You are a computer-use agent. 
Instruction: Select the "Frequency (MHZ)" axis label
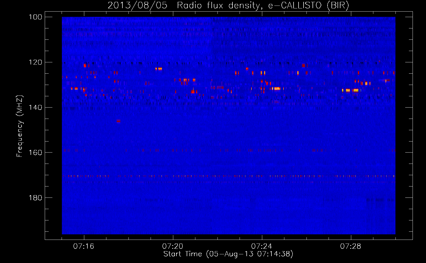pyautogui.click(x=20, y=126)
